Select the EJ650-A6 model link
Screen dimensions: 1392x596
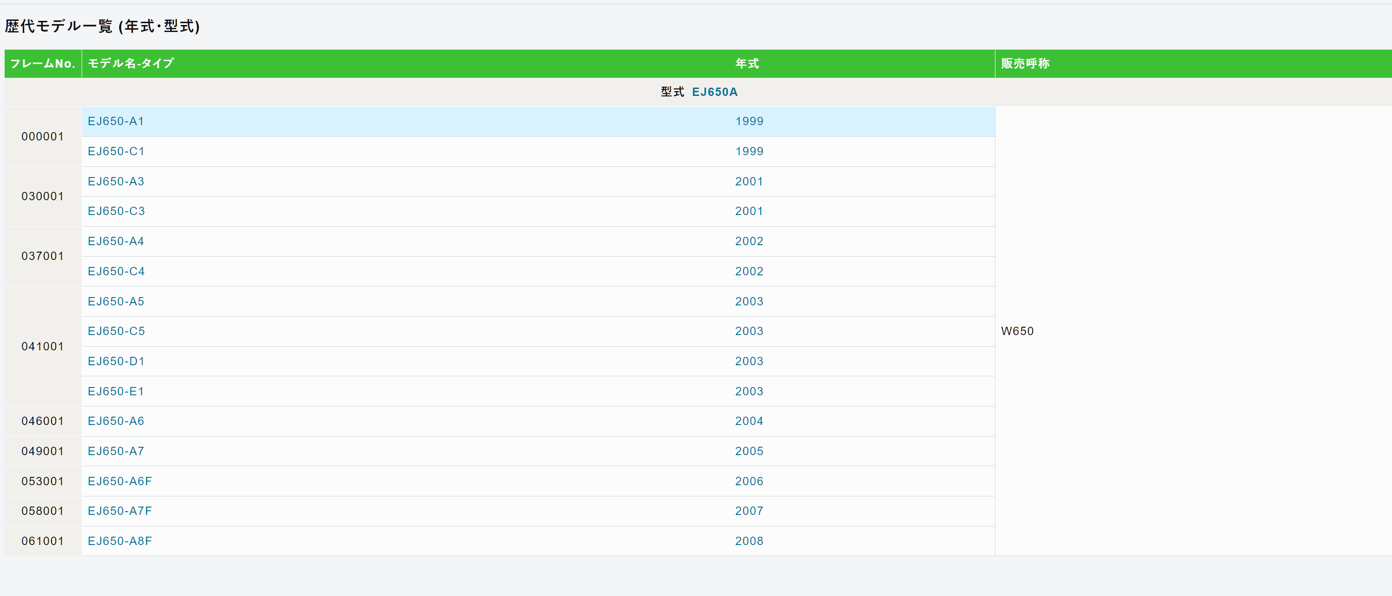tap(115, 421)
